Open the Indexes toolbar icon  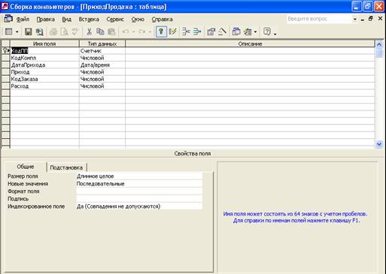[173, 32]
